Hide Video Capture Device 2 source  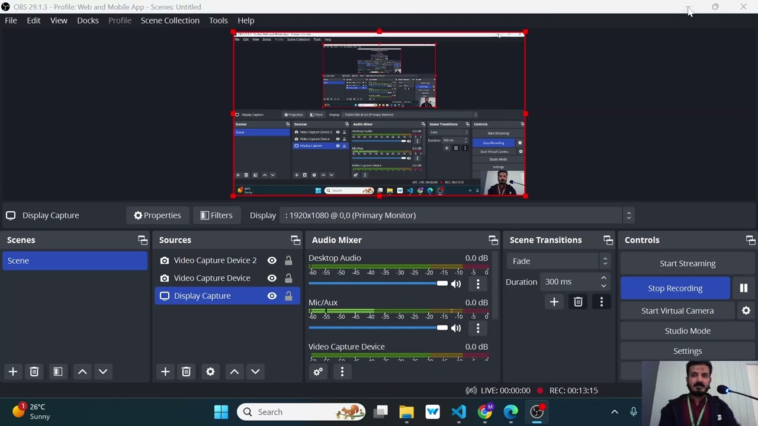coord(272,260)
